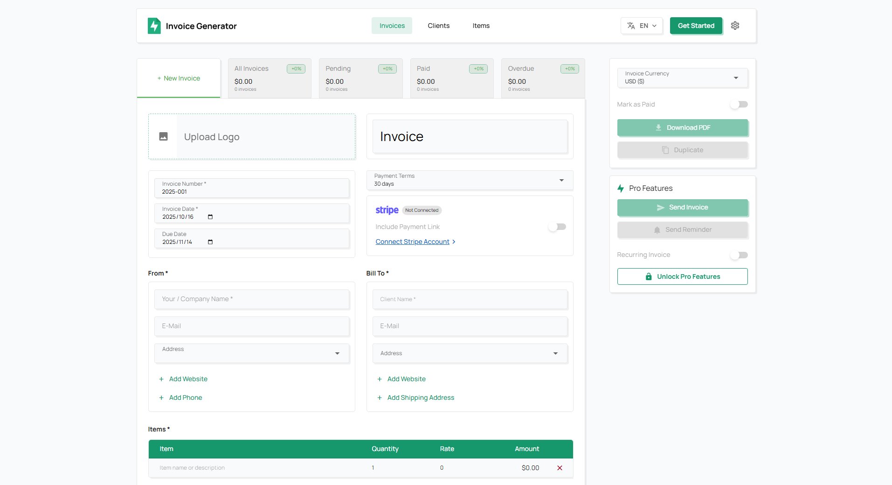The height and width of the screenshot is (485, 892).
Task: Open the Invoice Currency dropdown
Action: pyautogui.click(x=682, y=78)
